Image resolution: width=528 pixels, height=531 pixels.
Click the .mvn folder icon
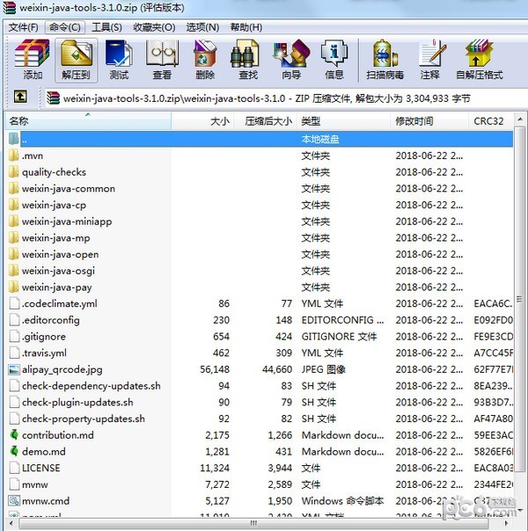[14, 156]
